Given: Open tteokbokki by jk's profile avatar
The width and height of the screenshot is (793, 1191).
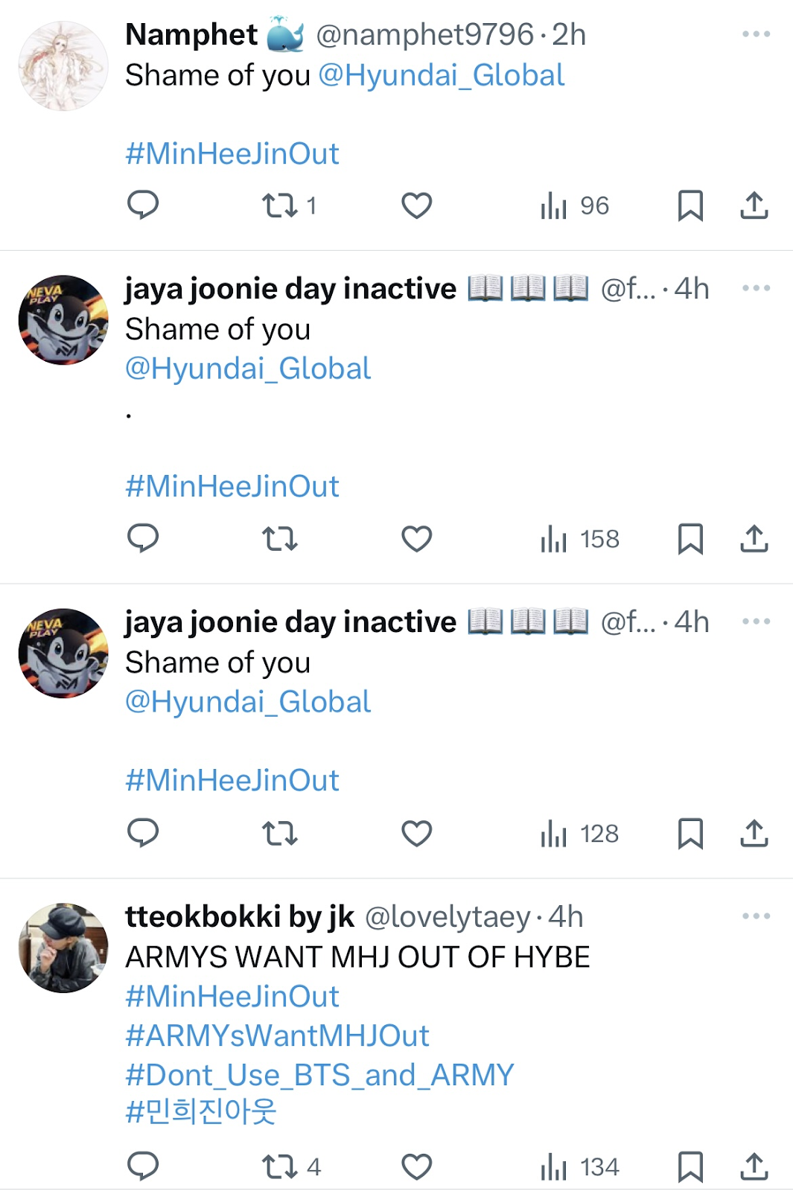Looking at the screenshot, I should pyautogui.click(x=63, y=948).
